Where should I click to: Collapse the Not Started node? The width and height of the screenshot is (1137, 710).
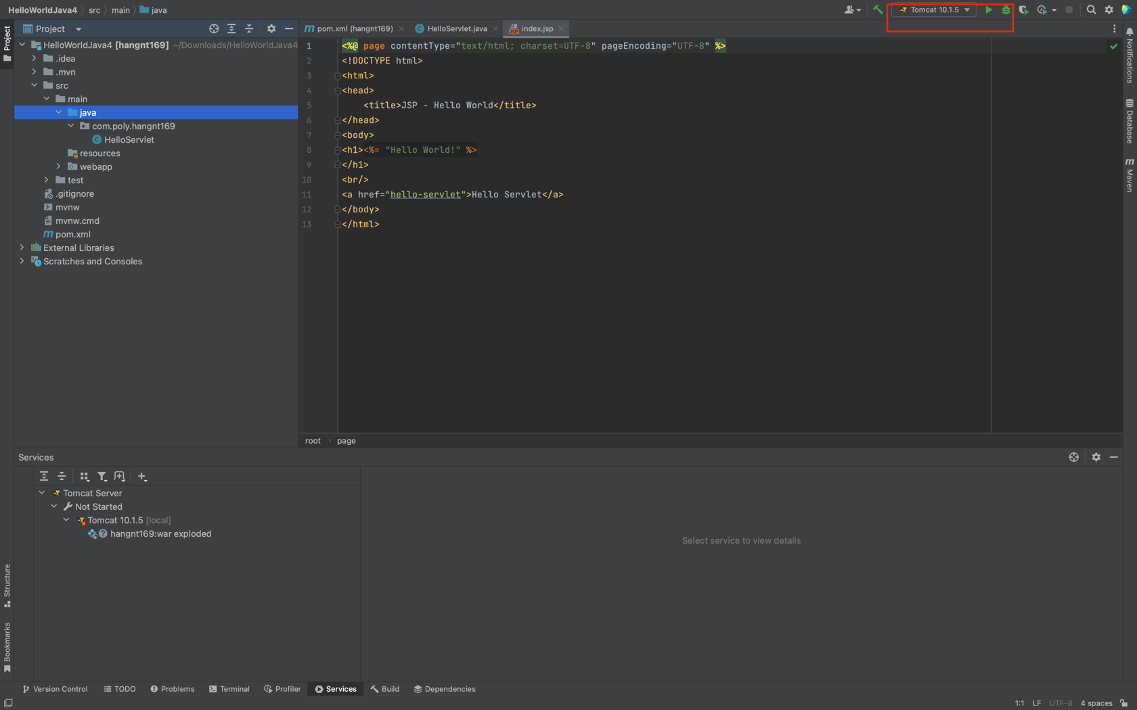(x=54, y=506)
